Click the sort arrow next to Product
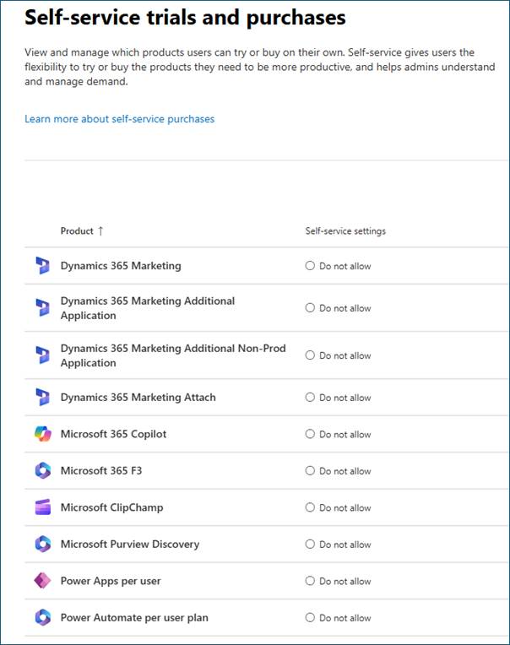 101,231
